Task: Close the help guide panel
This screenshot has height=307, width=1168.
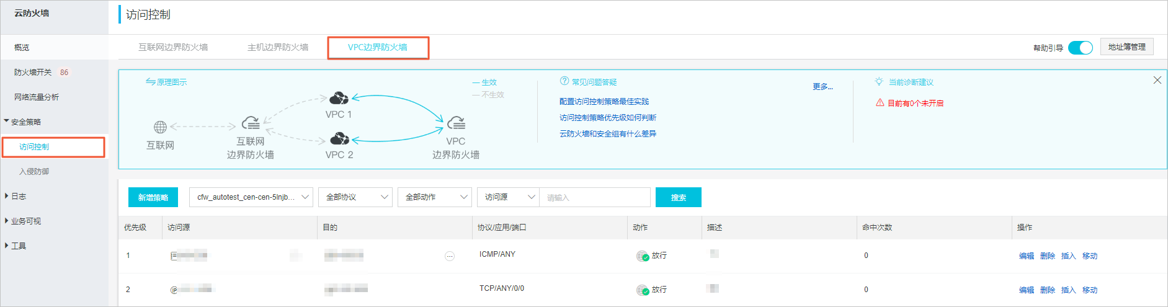Action: click(1157, 80)
